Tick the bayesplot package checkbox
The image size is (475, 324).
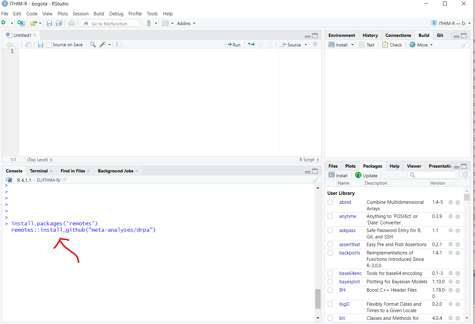330,282
